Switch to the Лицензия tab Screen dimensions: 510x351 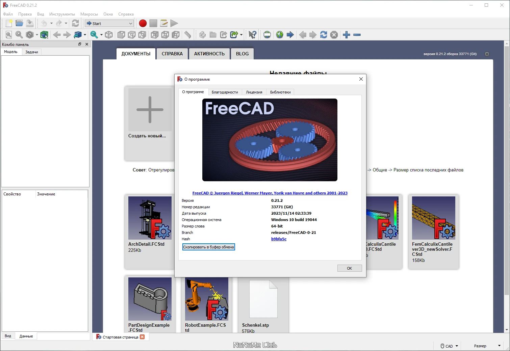click(254, 92)
